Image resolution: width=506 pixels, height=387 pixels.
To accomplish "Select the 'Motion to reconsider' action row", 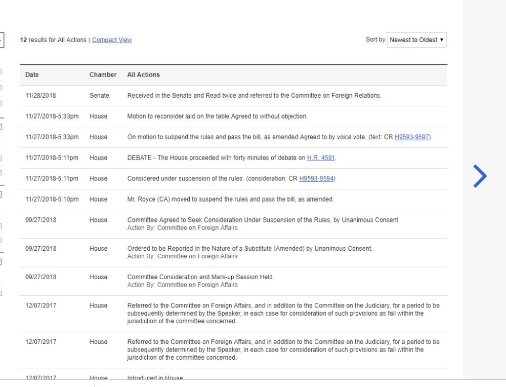I will [x=217, y=117].
